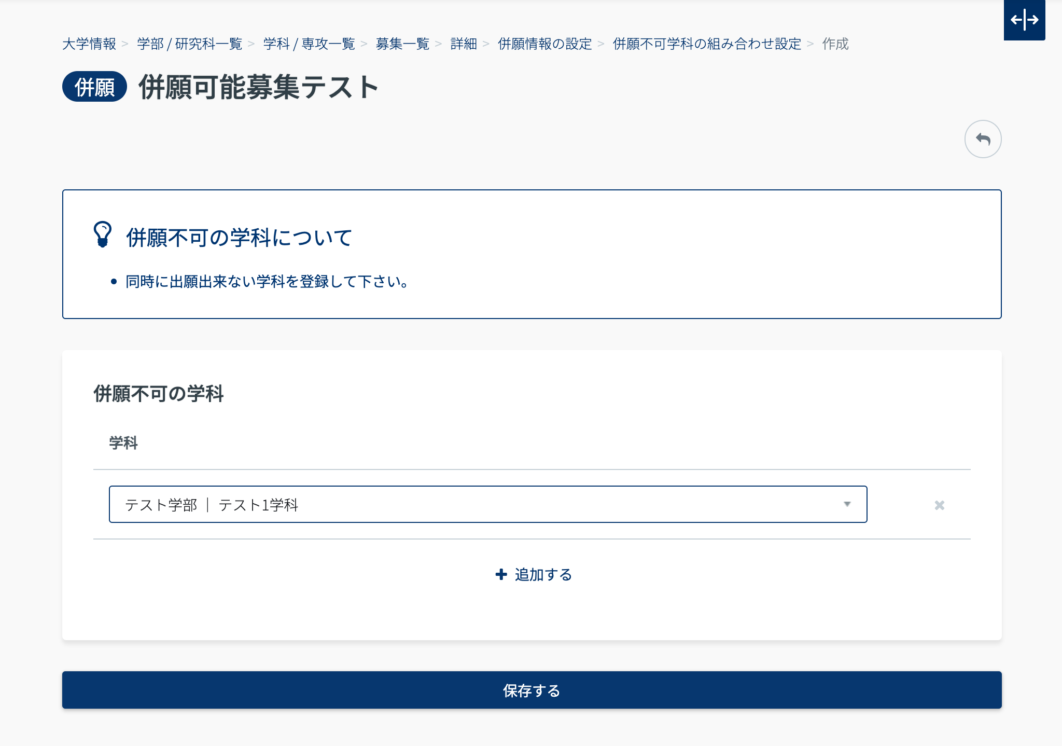
Task: Open the dropdown arrow in 学科 selector
Action: pos(847,504)
